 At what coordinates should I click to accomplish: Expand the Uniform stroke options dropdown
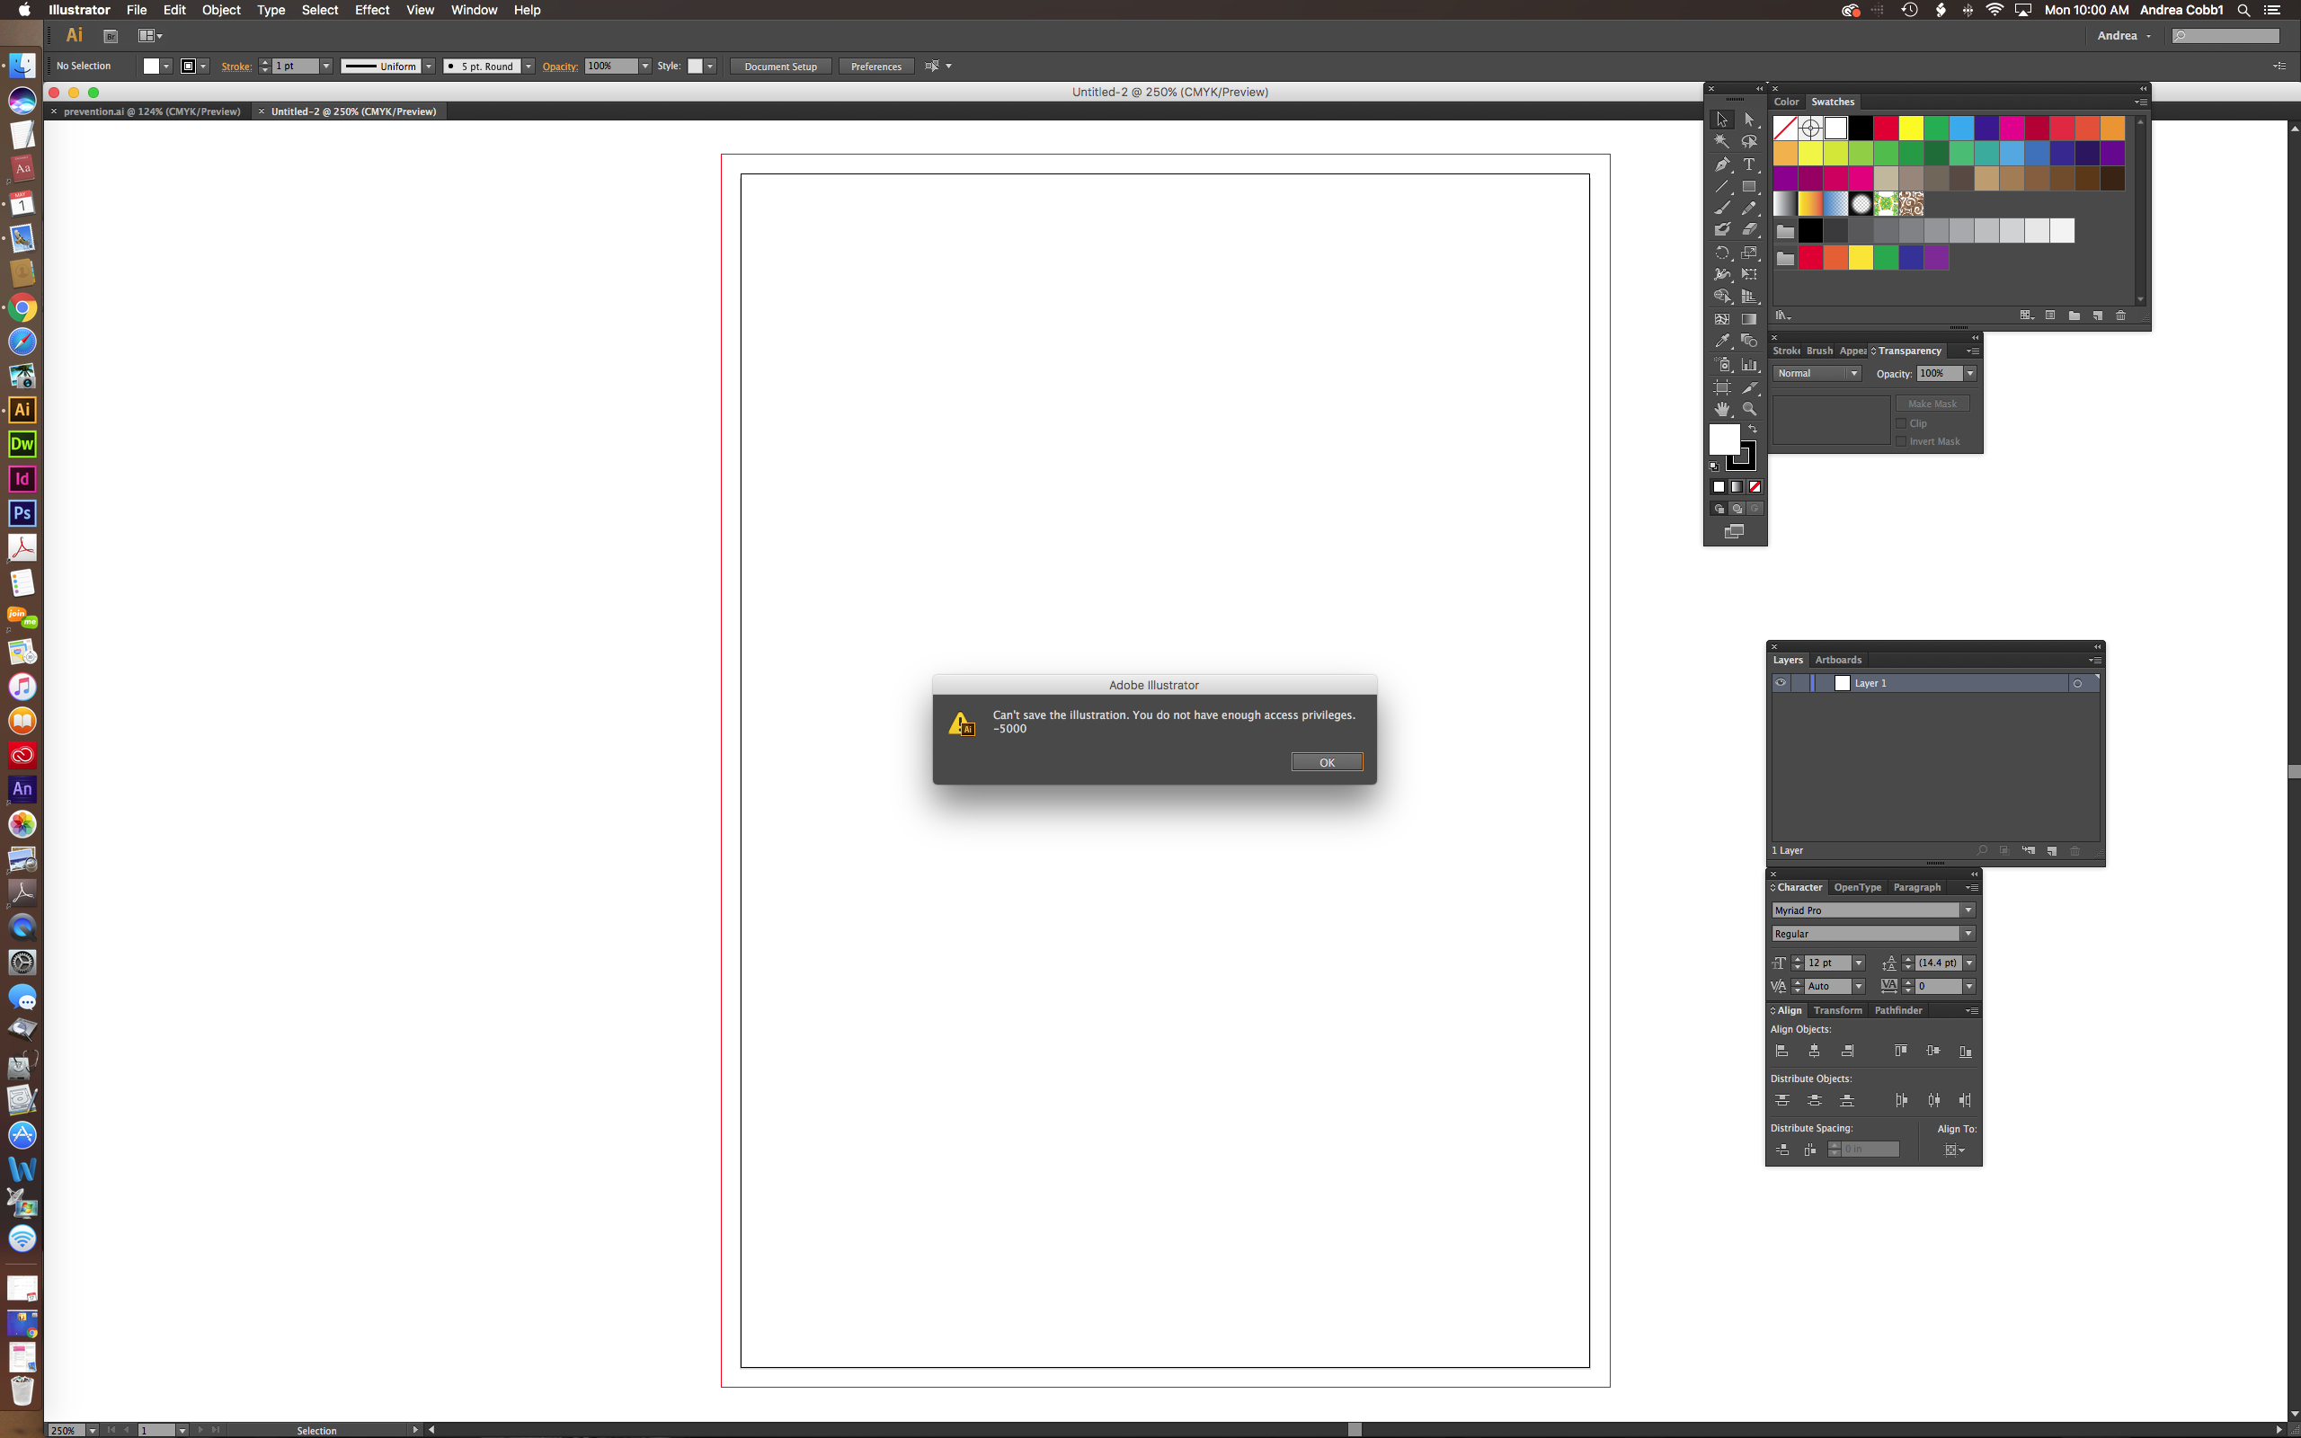tap(429, 67)
